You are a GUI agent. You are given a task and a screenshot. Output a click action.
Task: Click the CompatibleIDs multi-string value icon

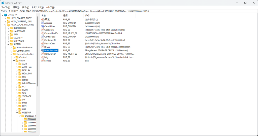tap(42, 33)
